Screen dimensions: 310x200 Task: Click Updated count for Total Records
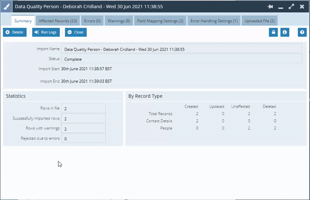coord(223,114)
